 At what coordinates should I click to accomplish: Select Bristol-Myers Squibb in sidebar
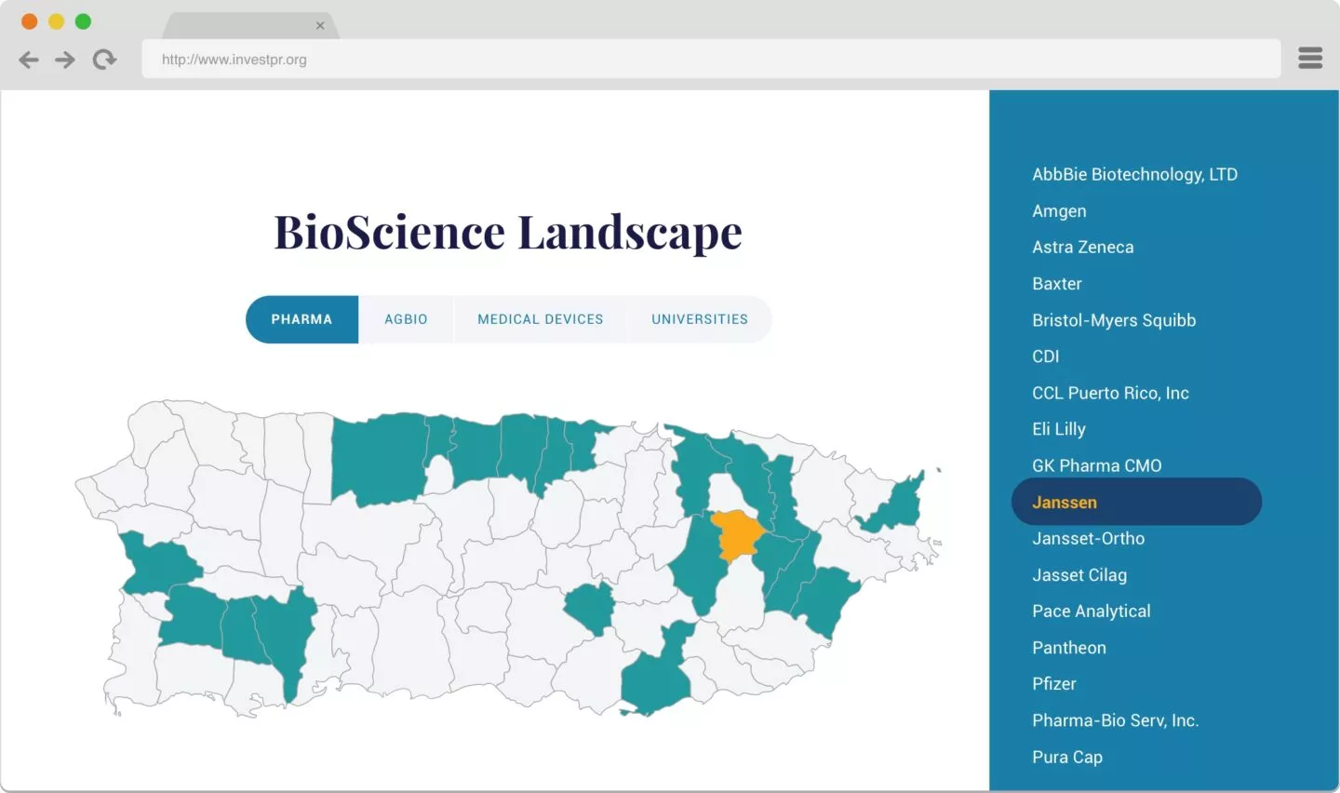tap(1114, 320)
